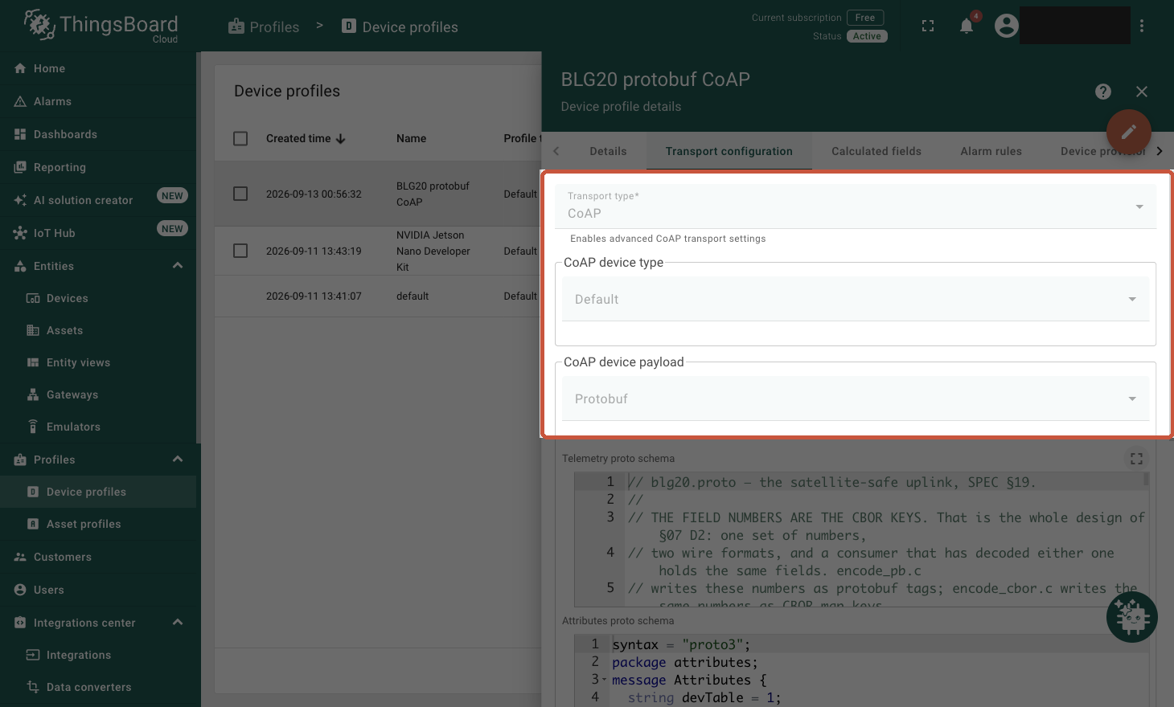1174x707 pixels.
Task: Open the Alarm rules tab
Action: tap(991, 151)
